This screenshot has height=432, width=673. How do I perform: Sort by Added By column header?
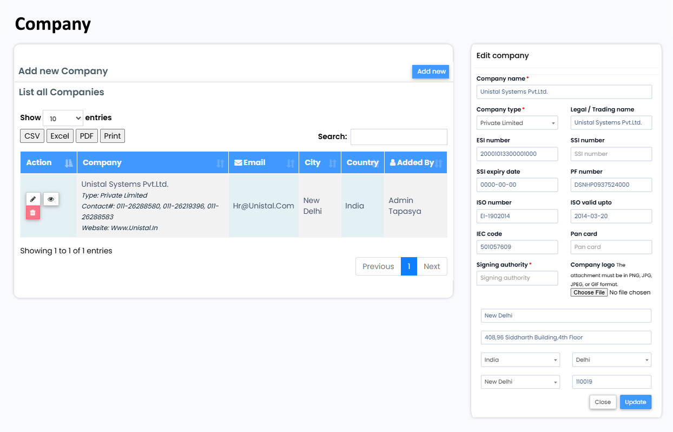click(415, 163)
